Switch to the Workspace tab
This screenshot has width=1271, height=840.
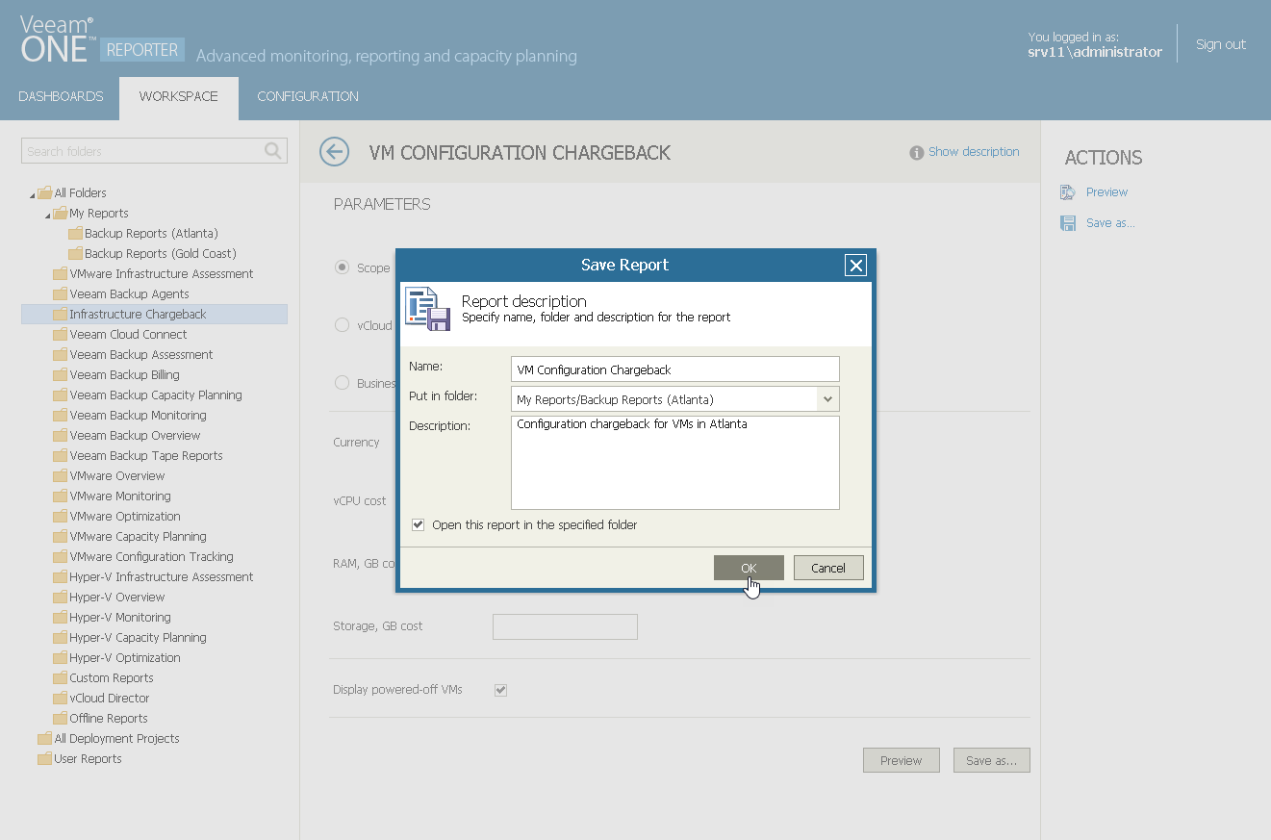tap(179, 97)
